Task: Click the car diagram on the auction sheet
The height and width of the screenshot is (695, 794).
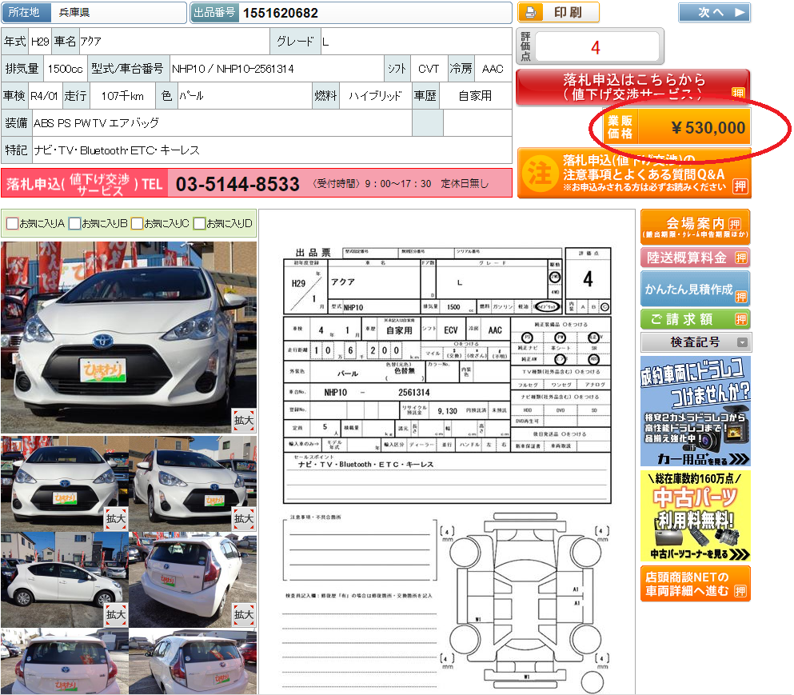Action: 526,602
